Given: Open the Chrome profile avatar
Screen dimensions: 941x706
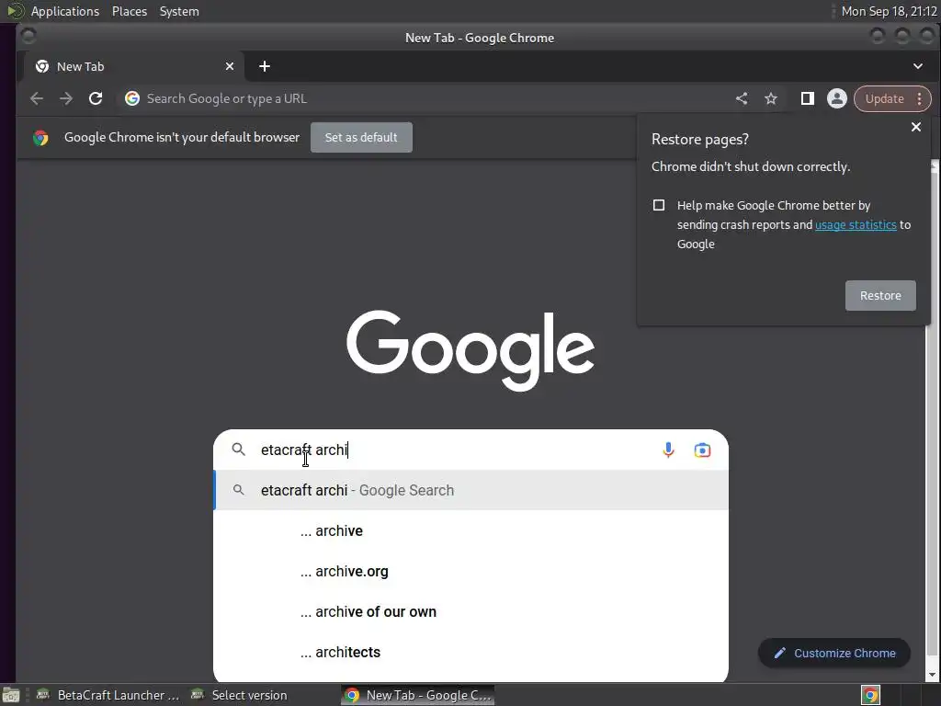Looking at the screenshot, I should [x=836, y=98].
